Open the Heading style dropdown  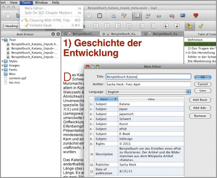click(x=12, y=26)
